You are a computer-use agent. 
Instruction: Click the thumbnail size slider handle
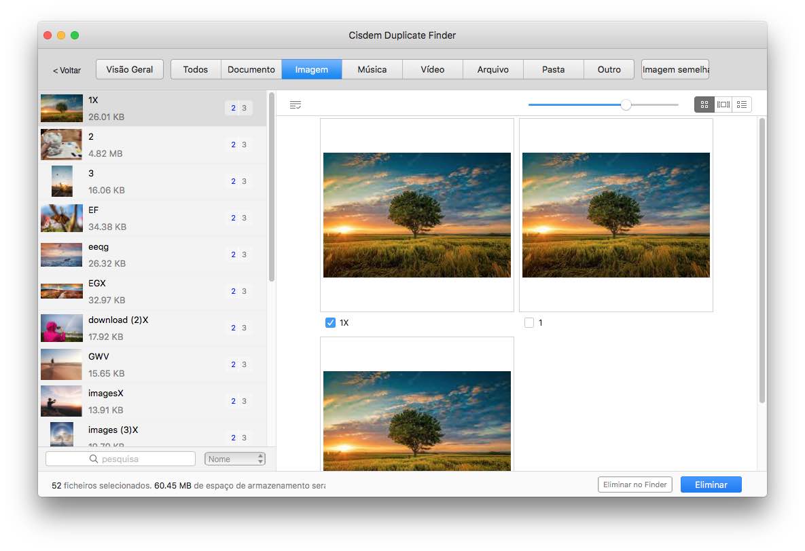(626, 104)
